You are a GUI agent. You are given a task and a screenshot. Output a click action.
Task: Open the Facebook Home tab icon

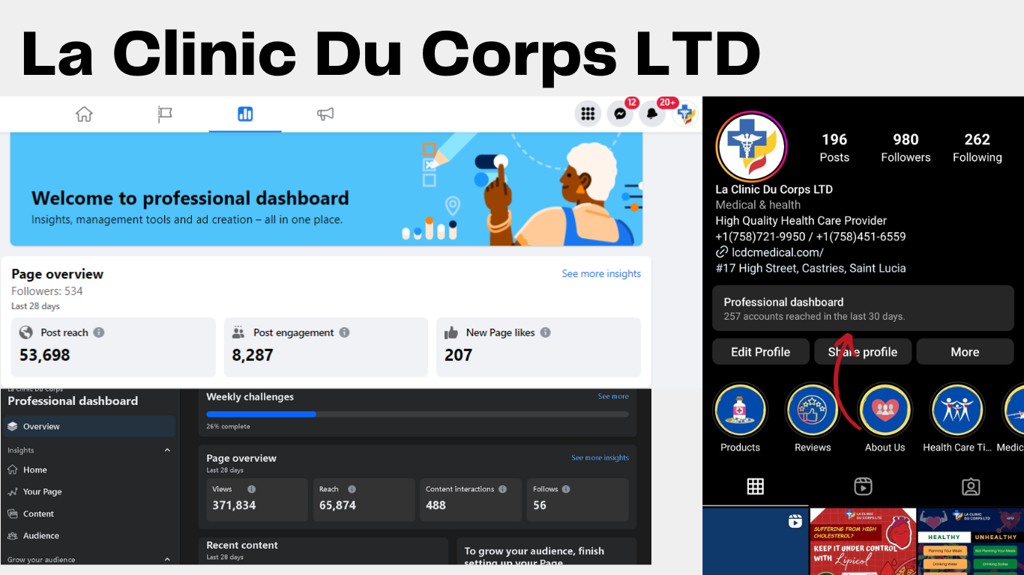[x=84, y=115]
